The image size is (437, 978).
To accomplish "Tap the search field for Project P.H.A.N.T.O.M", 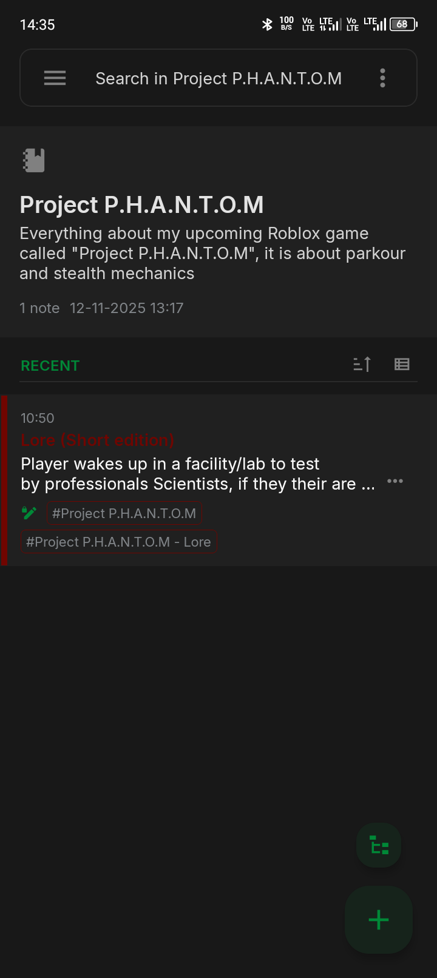I will coord(218,78).
